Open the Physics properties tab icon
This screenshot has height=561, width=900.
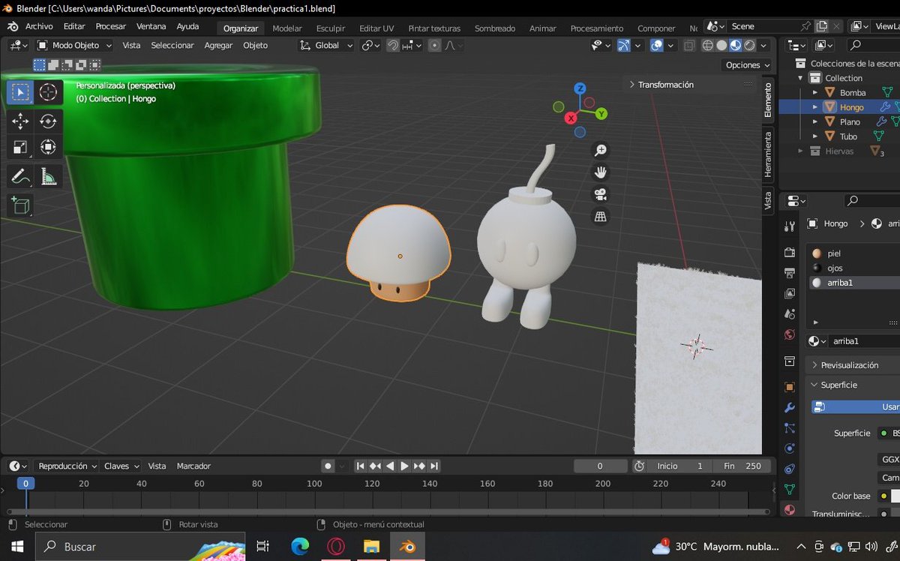point(789,448)
